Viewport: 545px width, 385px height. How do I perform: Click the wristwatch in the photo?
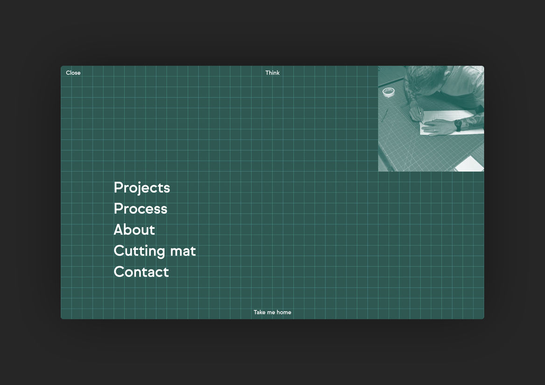tap(458, 125)
